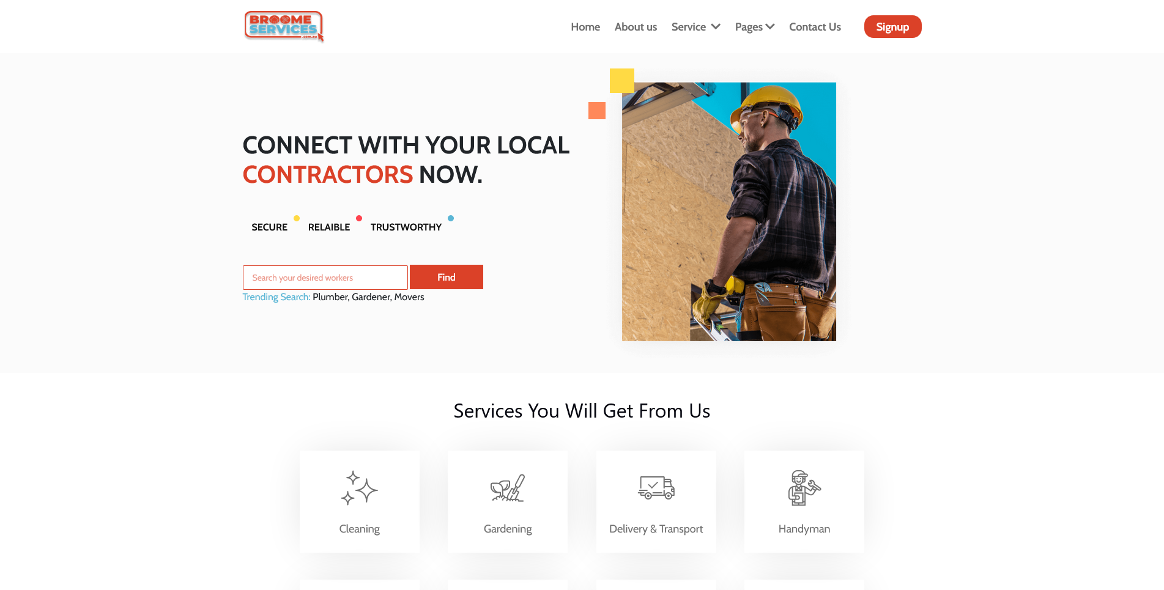Open the About us page
This screenshot has width=1164, height=590.
(x=636, y=27)
